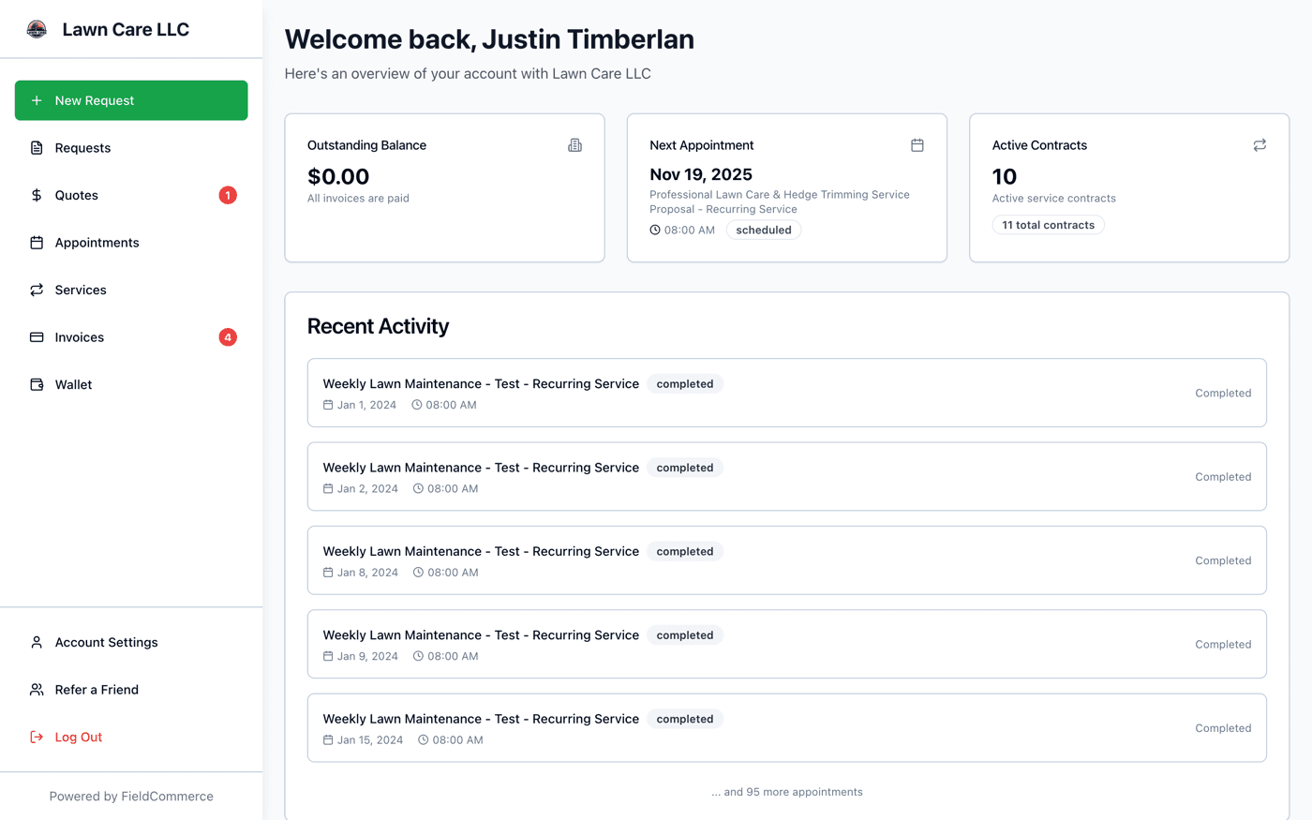Click the Log Out arrow icon
Screen dimensions: 1312x820
pyautogui.click(x=36, y=737)
